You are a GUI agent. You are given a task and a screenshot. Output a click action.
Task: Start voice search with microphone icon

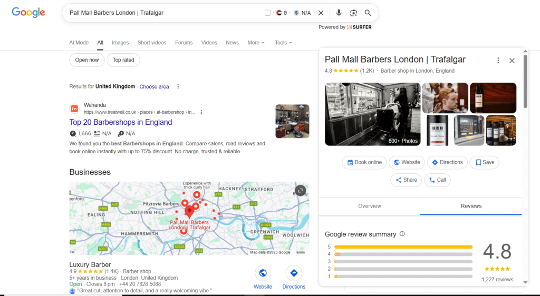click(339, 13)
